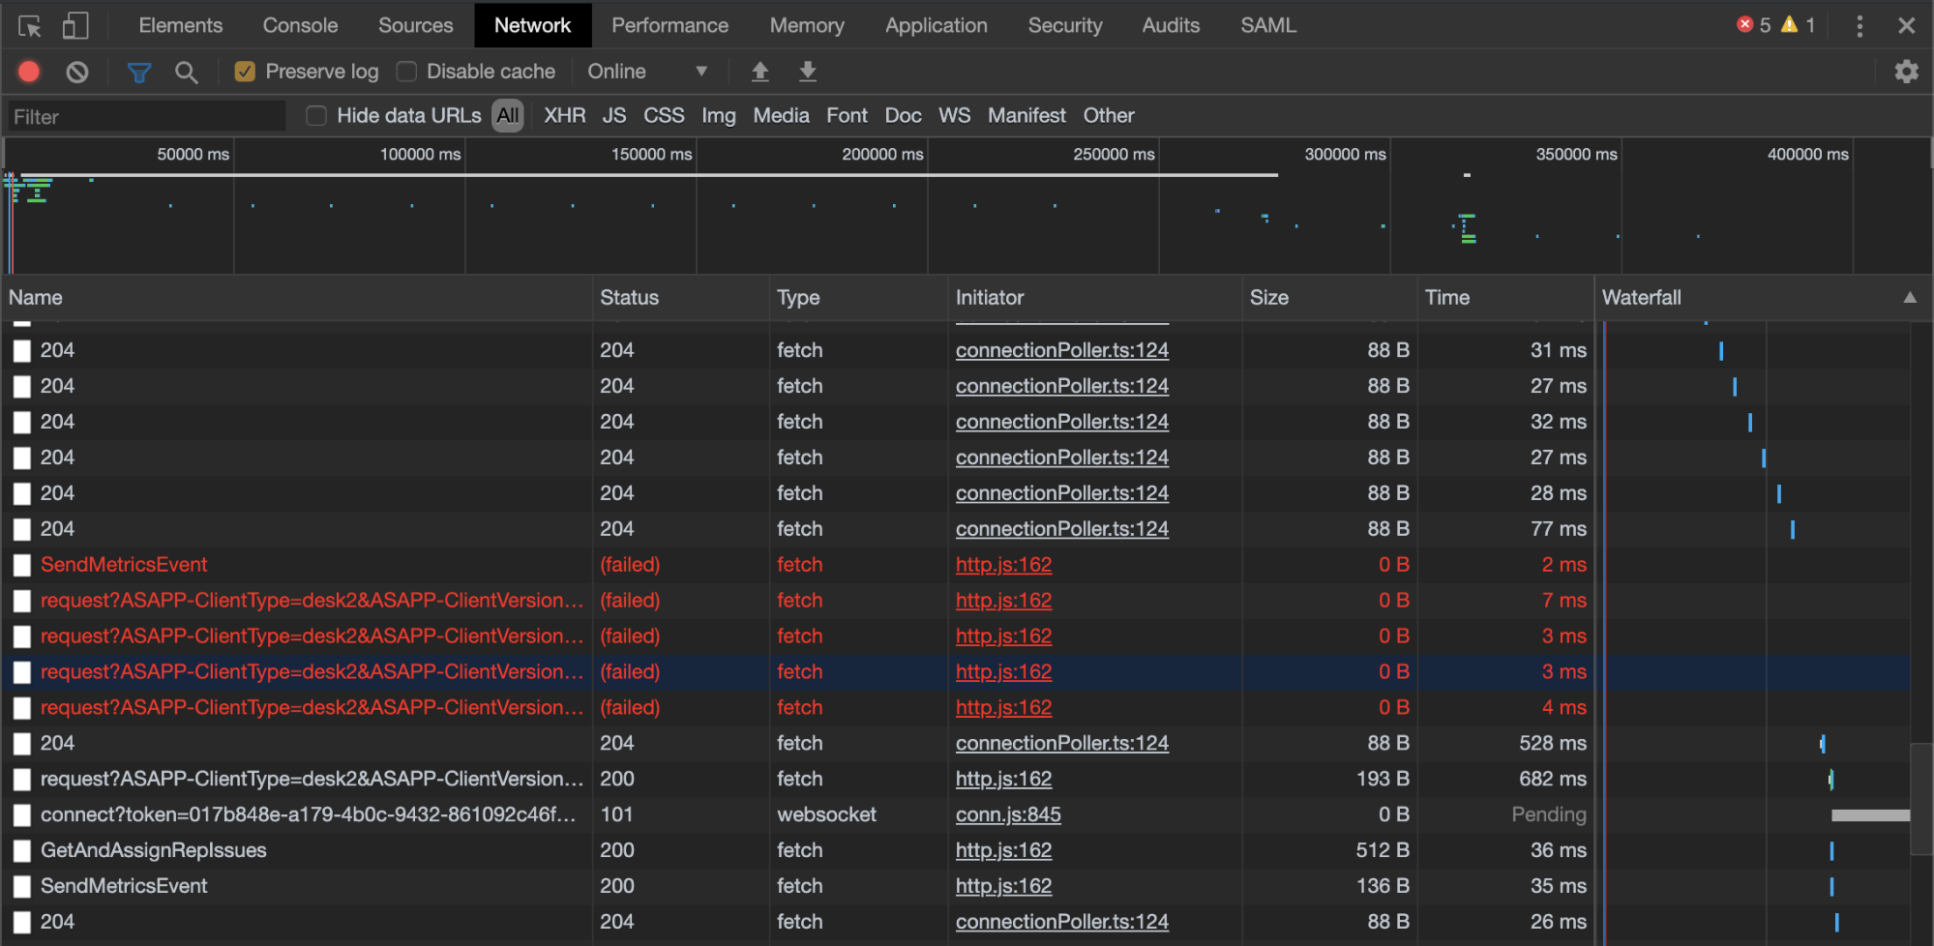1934x946 pixels.
Task: Uncheck the Preserve log checkbox
Action: pos(245,72)
